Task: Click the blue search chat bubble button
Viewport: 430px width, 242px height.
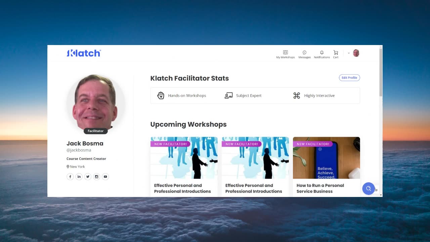Action: [369, 189]
